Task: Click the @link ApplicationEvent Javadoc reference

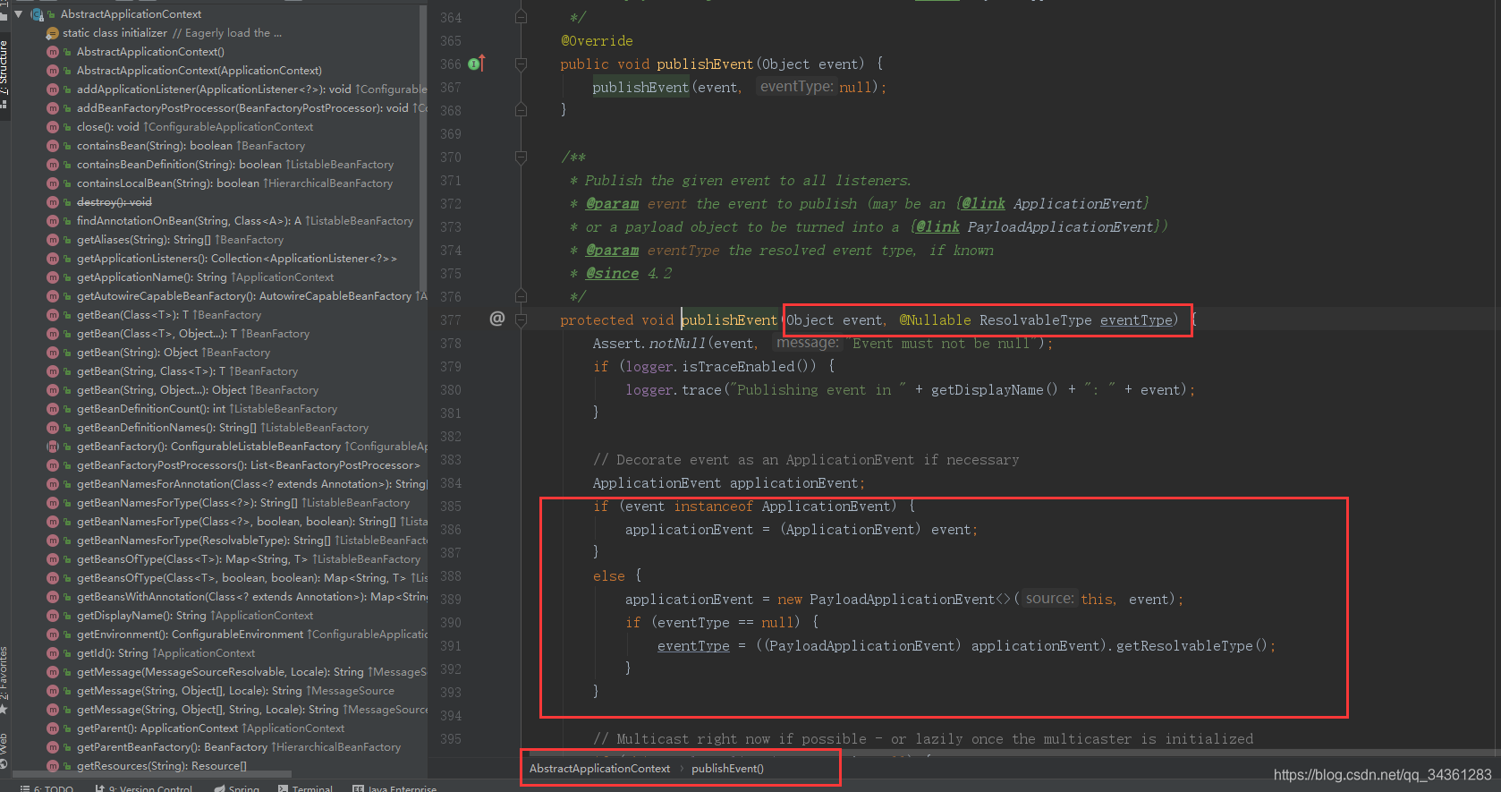Action: pos(1052,204)
